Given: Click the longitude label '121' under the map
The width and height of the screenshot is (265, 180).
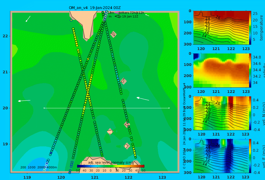Looking at the screenshot, I should point(95,177).
